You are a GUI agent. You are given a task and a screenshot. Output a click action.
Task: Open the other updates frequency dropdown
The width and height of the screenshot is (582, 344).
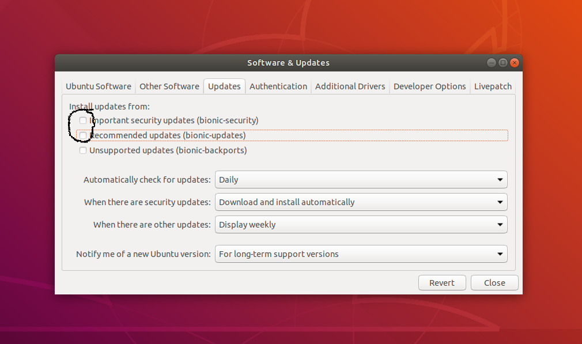click(x=361, y=224)
